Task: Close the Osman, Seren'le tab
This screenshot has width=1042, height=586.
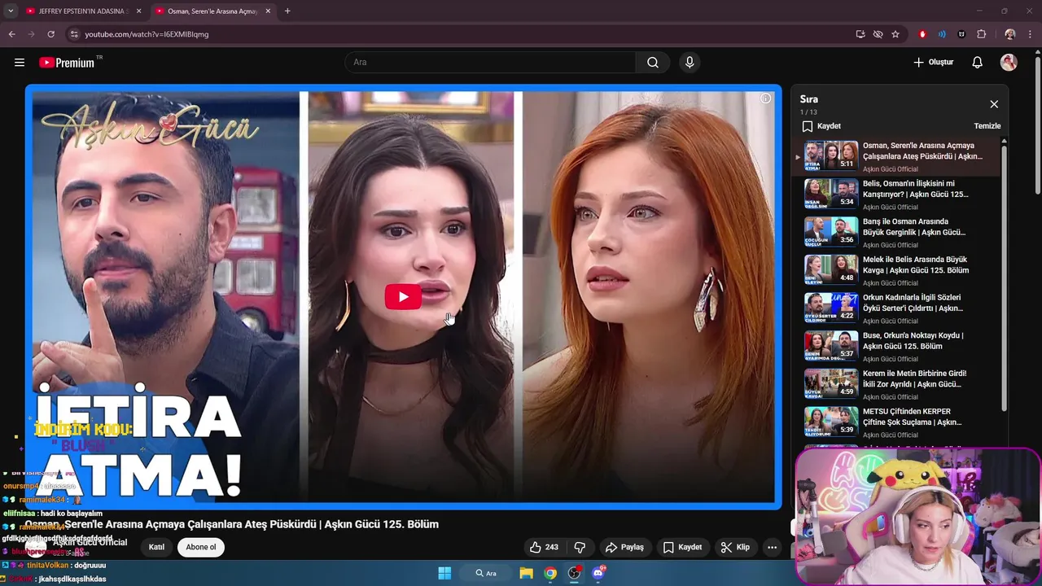Action: 268,11
